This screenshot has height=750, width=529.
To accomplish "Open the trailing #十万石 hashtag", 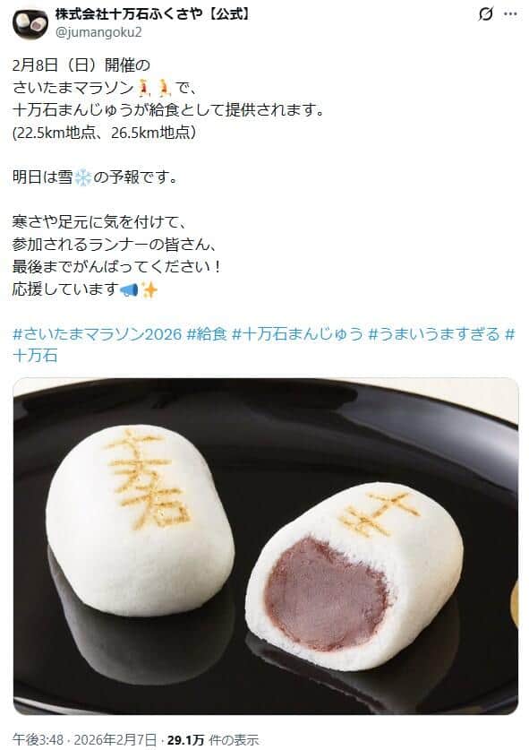I will click(35, 356).
